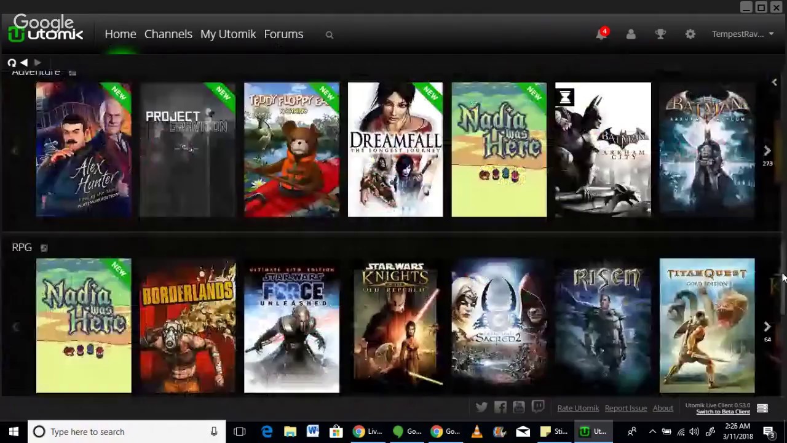
Task: Go to the Home tab
Action: (121, 34)
